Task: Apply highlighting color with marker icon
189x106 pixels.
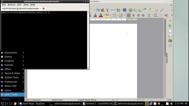Action: click(x=107, y=15)
